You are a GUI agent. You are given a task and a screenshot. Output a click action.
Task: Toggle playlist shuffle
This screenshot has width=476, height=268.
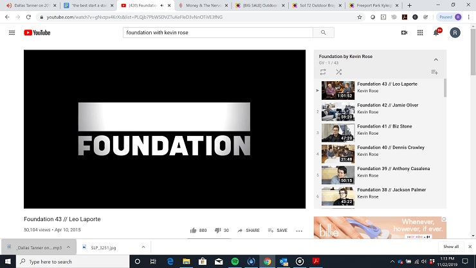click(x=339, y=72)
